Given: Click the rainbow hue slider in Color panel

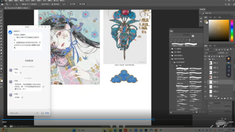Looking at the screenshot, I should pyautogui.click(x=232, y=30).
